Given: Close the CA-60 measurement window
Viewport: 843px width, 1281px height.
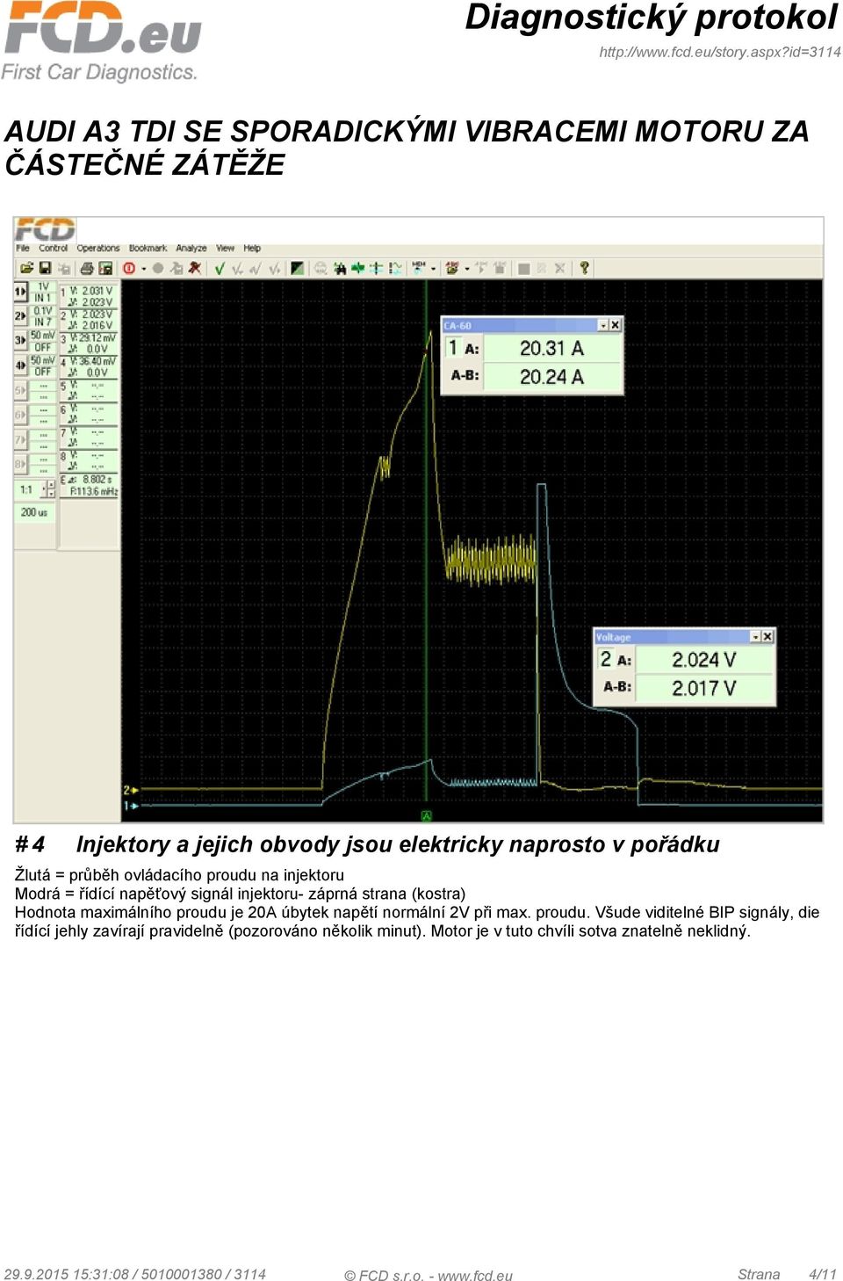Looking at the screenshot, I should [x=615, y=325].
